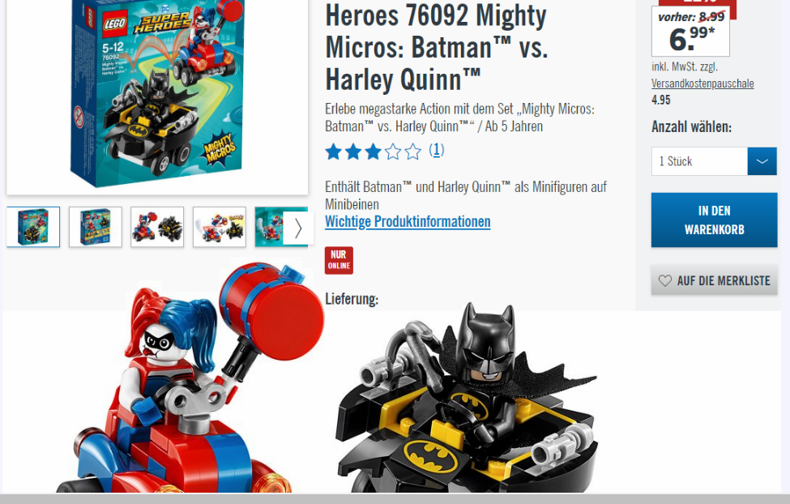Select the fourth action scene thumbnail
Screen dimensions: 790x504
219,227
